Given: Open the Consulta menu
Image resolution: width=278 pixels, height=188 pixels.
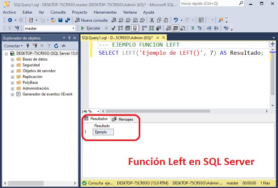Looking at the screenshot, I should [x=58, y=12].
